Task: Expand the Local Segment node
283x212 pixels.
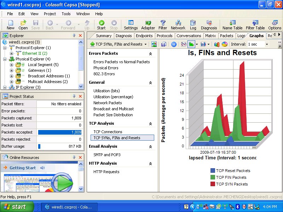Action: pyautogui.click(x=12, y=65)
